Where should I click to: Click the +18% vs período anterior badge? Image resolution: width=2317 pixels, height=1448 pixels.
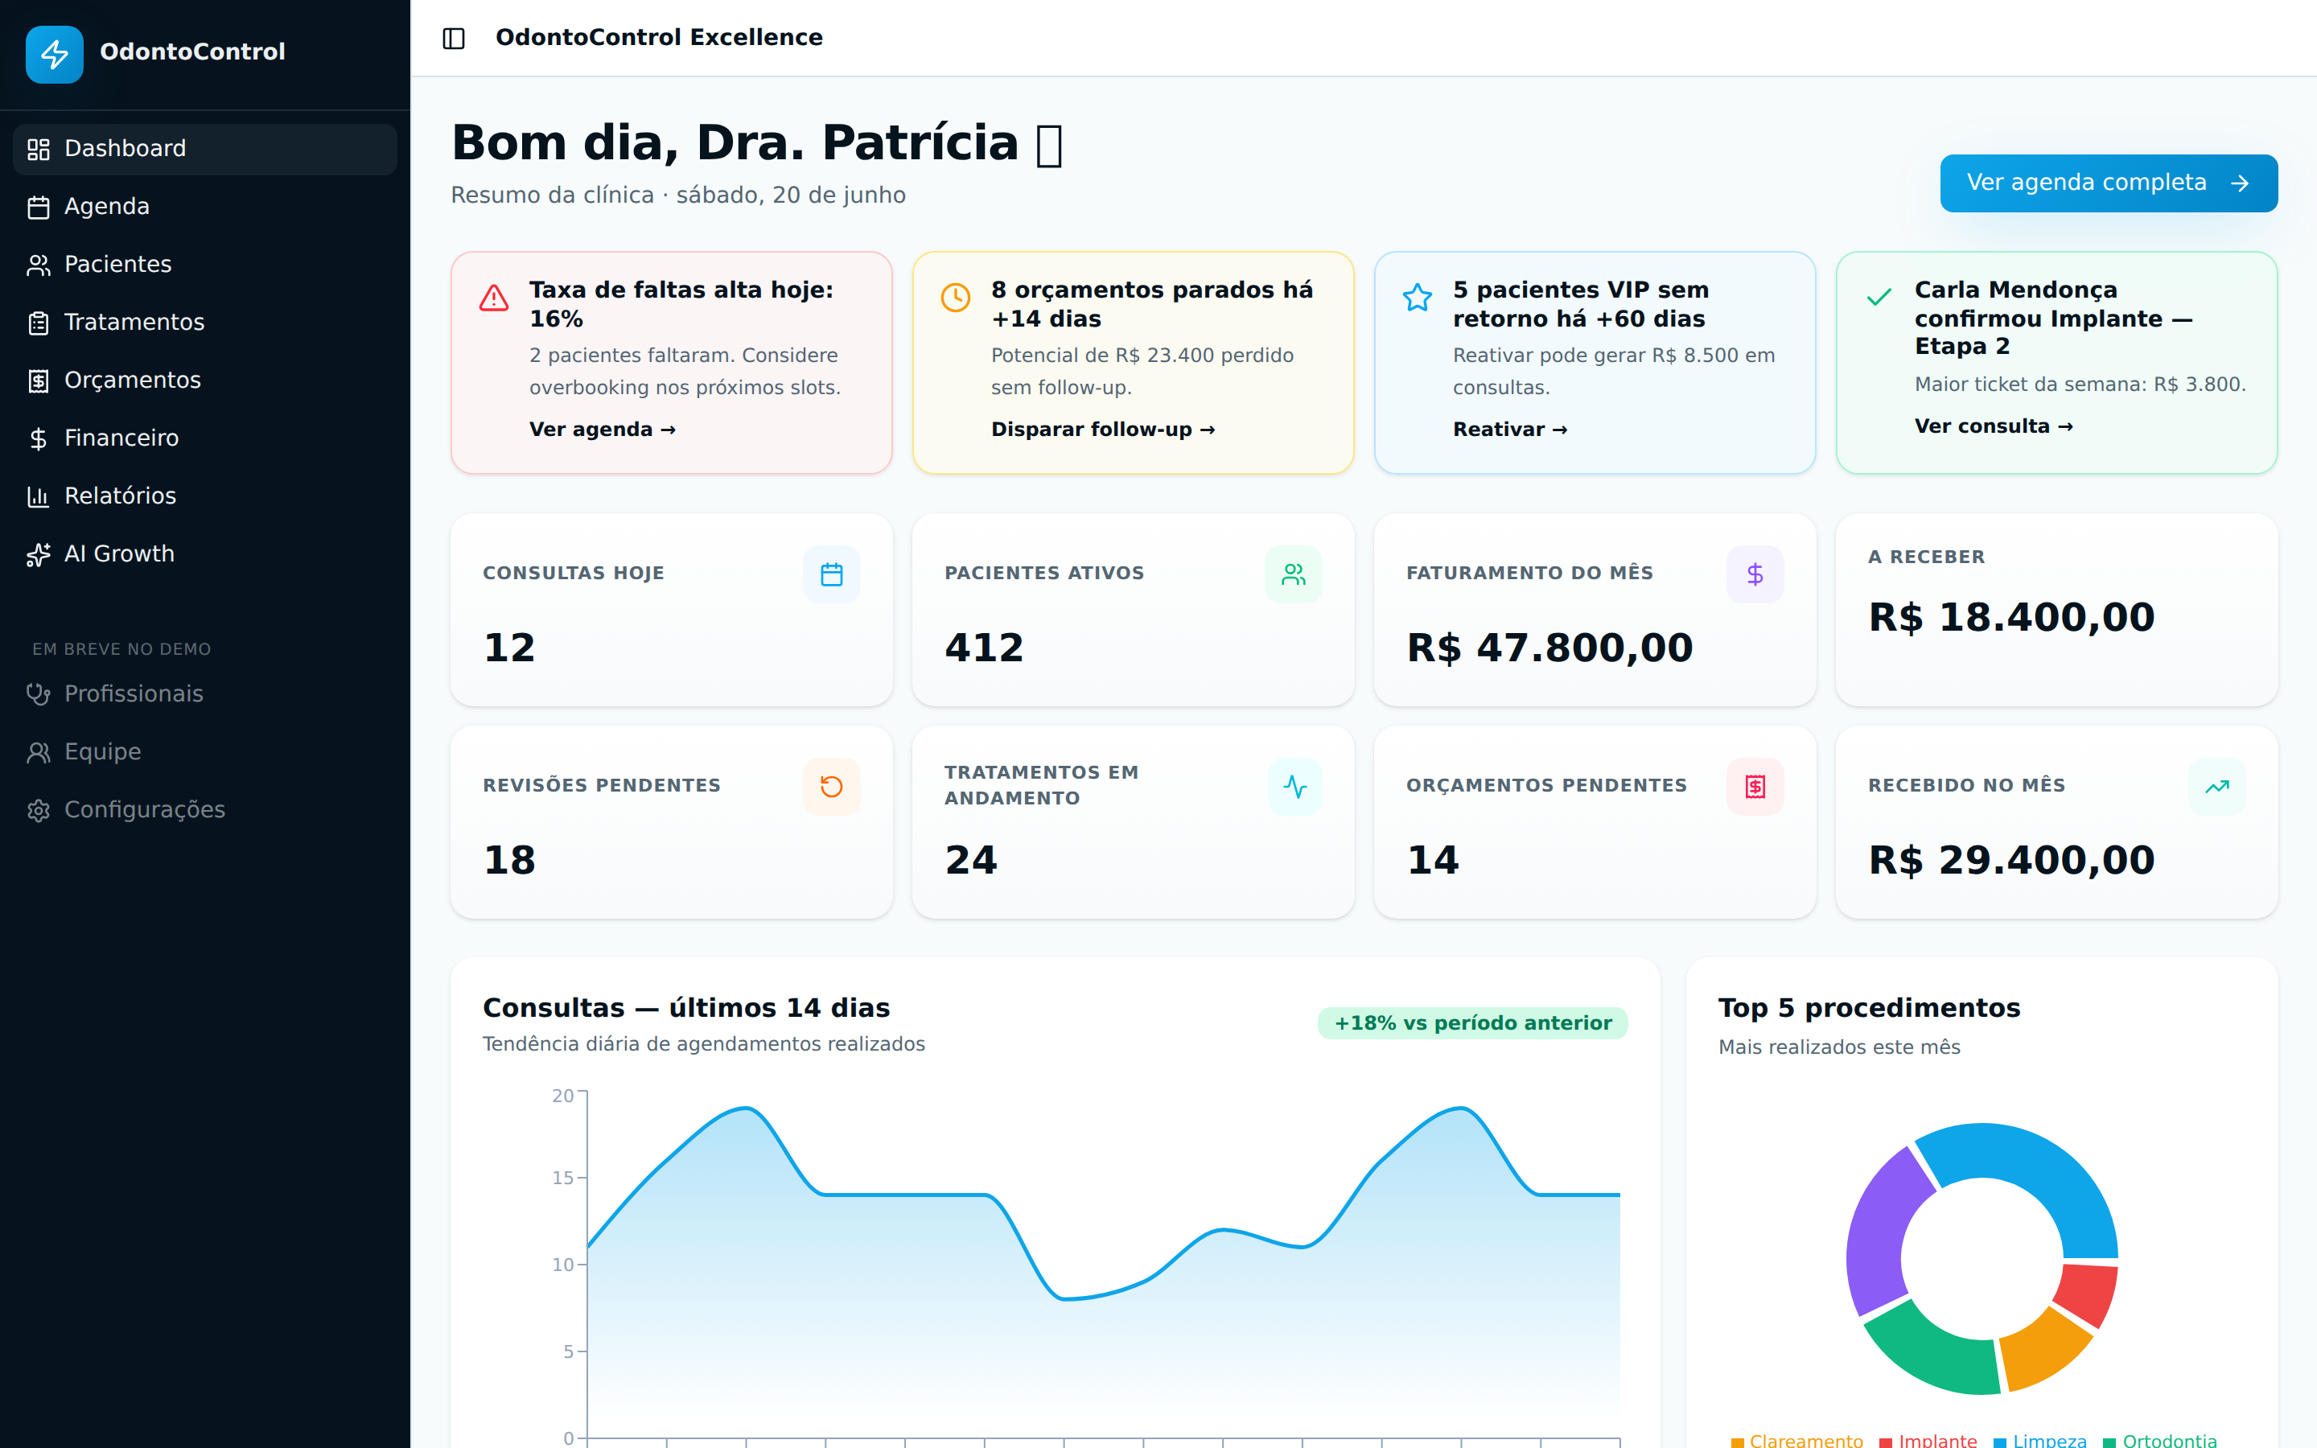point(1472,1022)
